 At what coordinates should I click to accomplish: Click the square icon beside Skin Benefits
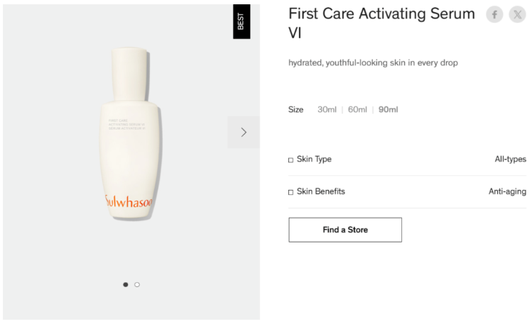pyautogui.click(x=291, y=192)
